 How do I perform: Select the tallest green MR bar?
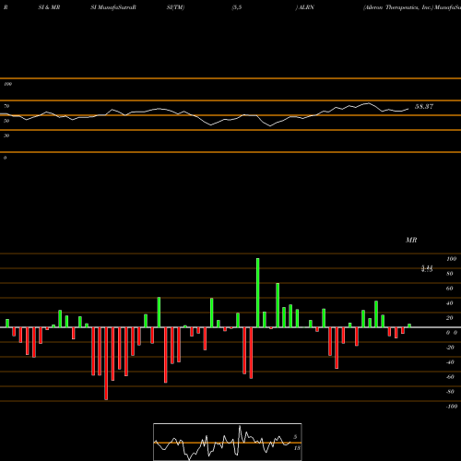[257, 292]
